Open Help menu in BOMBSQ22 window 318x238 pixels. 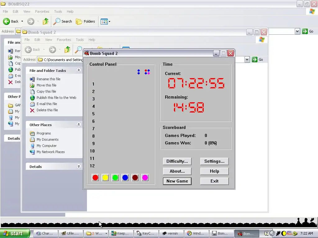[70, 11]
